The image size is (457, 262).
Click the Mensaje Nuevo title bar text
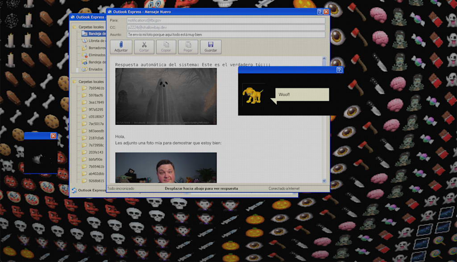point(142,12)
